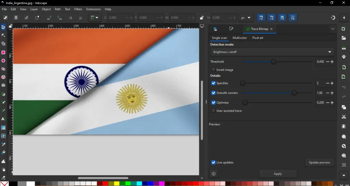350x186 pixels.
Task: Select the 3D Box tool
Action: pyautogui.click(x=3, y=77)
